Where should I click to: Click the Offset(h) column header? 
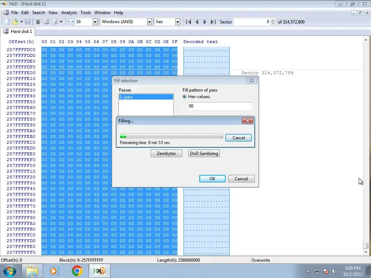click(21, 42)
